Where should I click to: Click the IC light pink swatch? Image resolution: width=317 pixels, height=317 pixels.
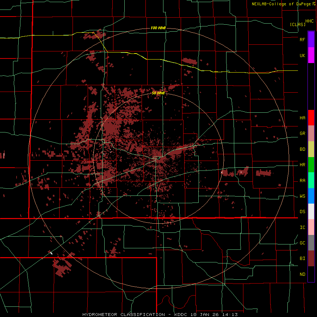[x=311, y=227]
